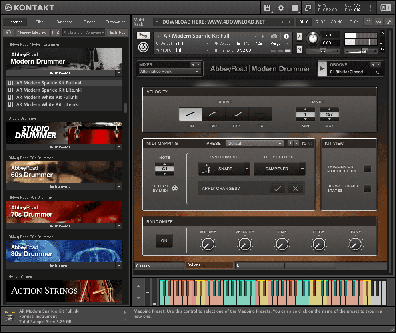Toggle A-Z library sorting
The height and width of the screenshot is (333, 396).
coord(55,32)
